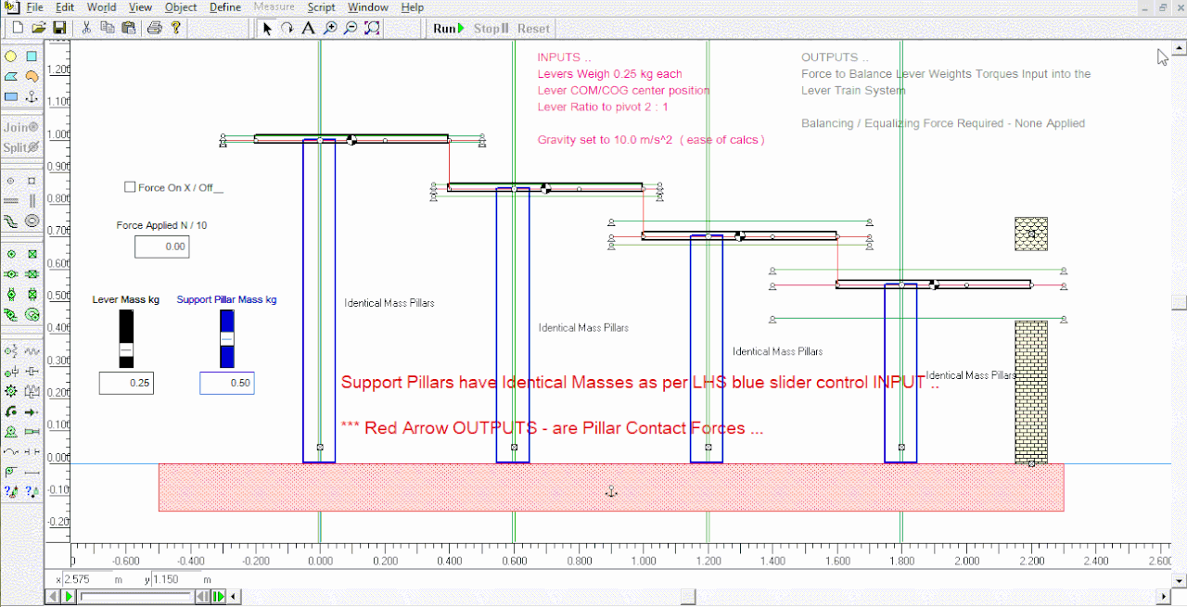Image resolution: width=1187 pixels, height=607 pixels.
Task: Cut the selected object
Action: click(x=86, y=28)
